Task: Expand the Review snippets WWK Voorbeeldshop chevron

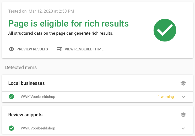Action: [183, 128]
